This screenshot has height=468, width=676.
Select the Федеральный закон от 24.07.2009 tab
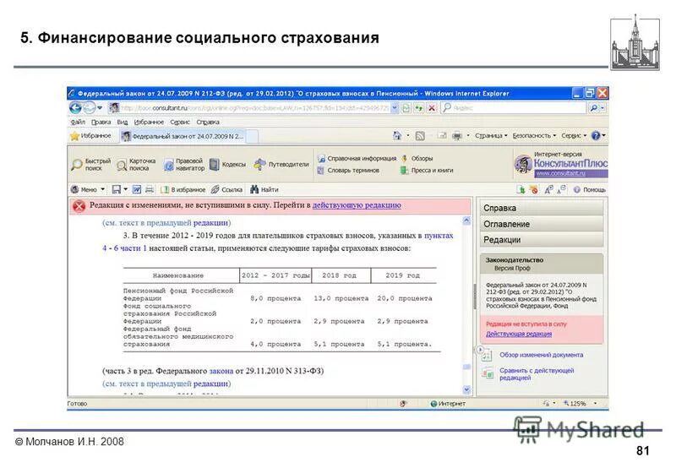click(x=183, y=136)
